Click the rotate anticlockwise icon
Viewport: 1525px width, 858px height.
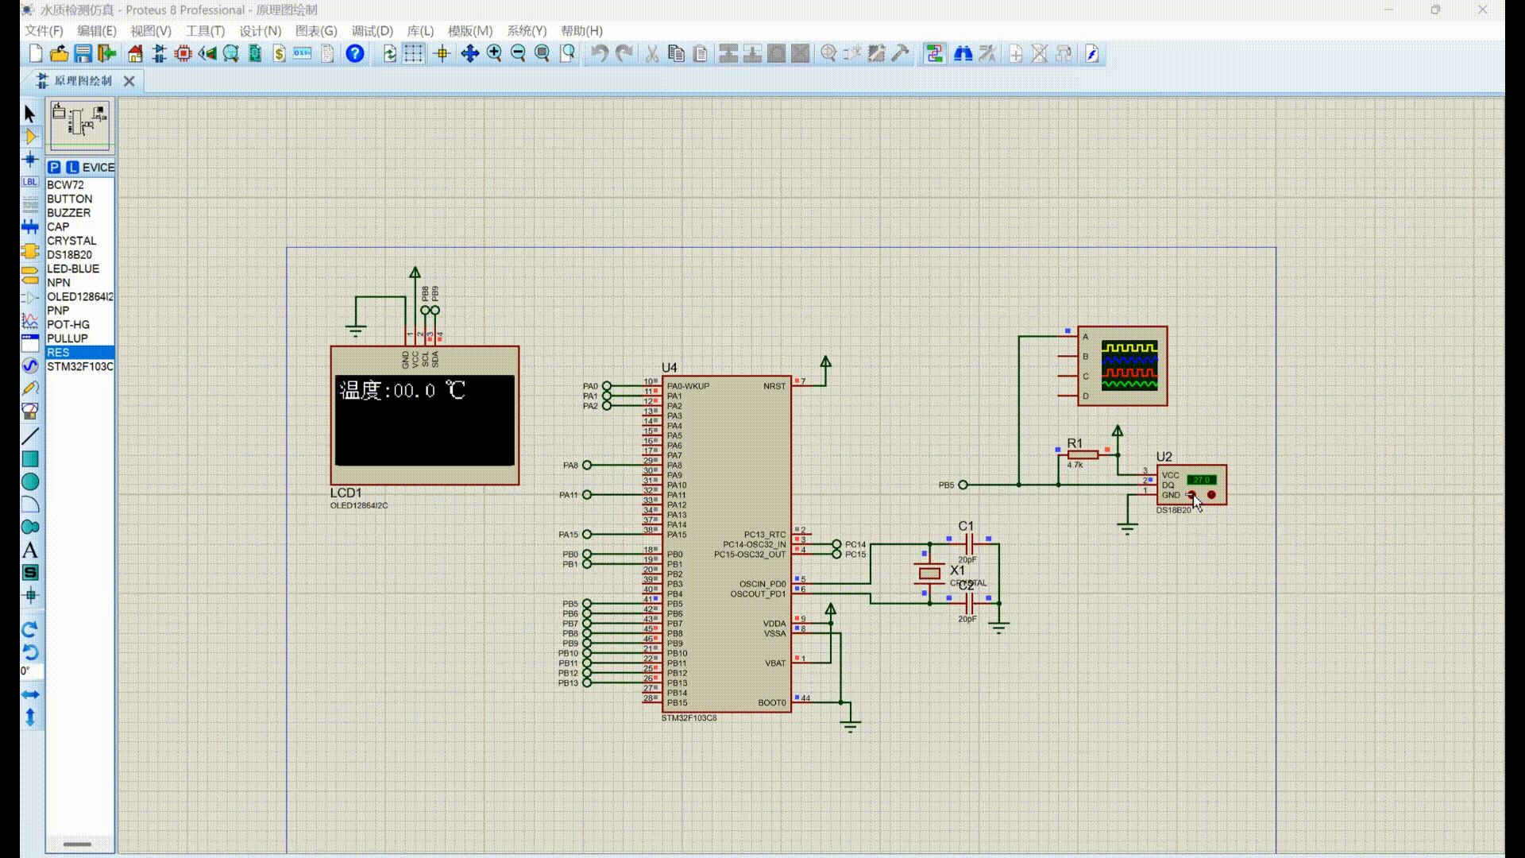point(30,651)
